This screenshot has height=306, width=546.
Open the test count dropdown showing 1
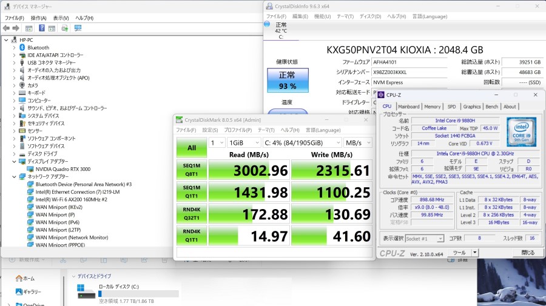pyautogui.click(x=217, y=143)
